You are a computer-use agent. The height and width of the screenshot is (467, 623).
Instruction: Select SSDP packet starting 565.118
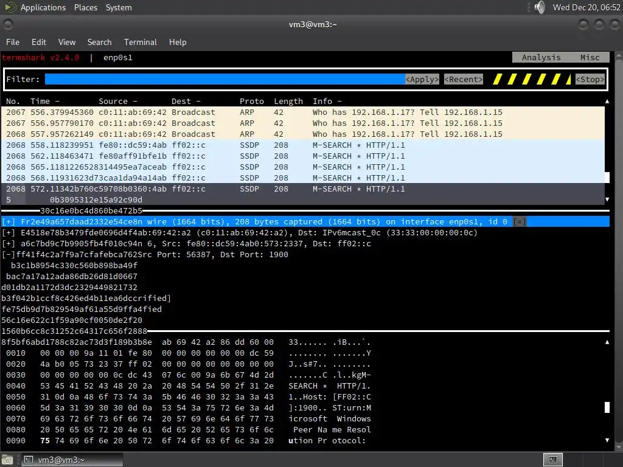[x=303, y=167]
